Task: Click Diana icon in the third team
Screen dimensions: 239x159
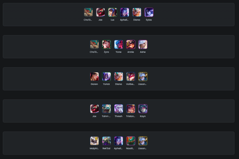Action: pos(118,77)
